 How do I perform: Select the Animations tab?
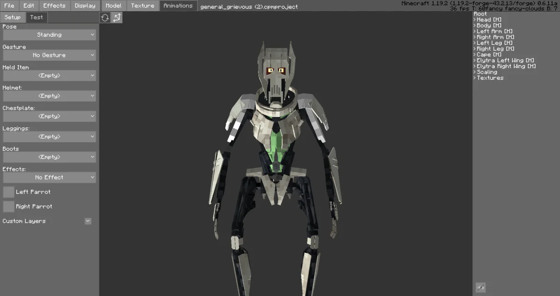click(x=178, y=6)
